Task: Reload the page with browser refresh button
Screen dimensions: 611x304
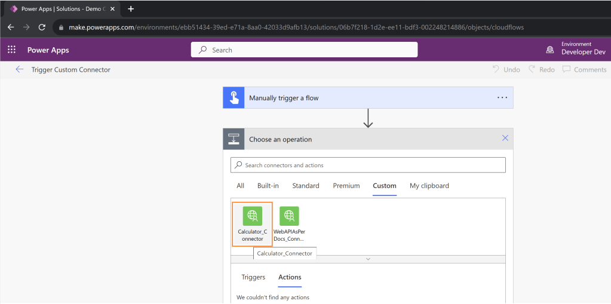Action: (42, 27)
